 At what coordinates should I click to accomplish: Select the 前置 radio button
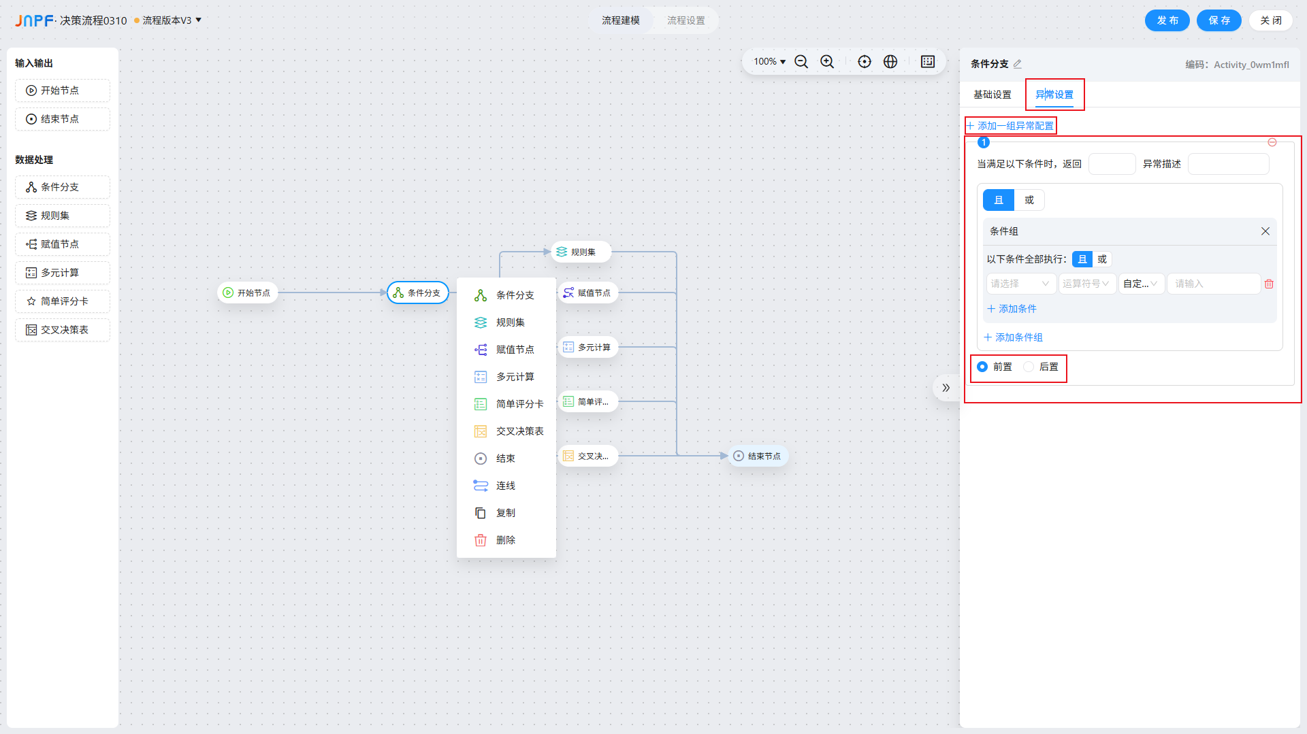(982, 367)
